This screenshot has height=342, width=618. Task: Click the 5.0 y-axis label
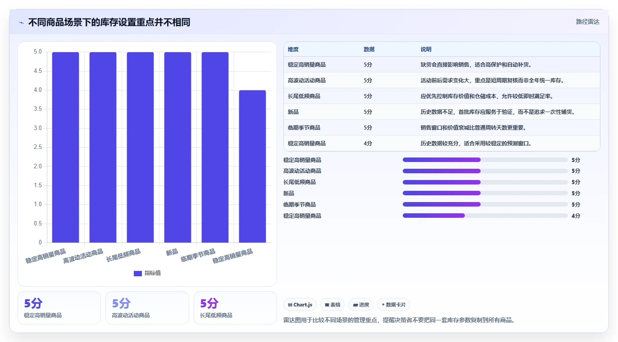tap(37, 52)
